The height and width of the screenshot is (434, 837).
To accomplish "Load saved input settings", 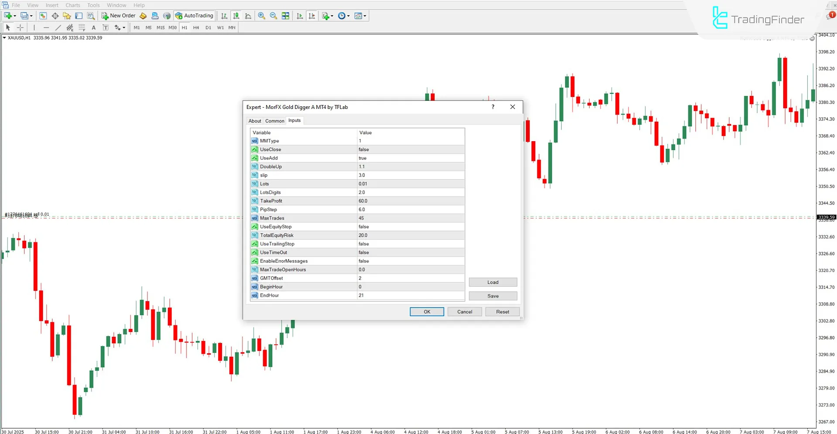I will point(492,282).
